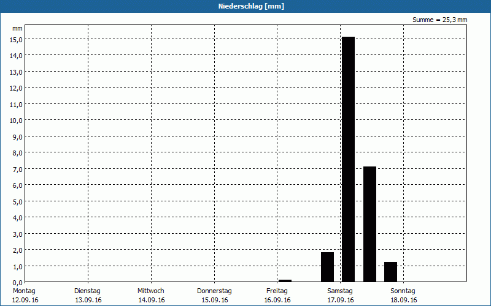Click the '14,0' y-axis value

[x=16, y=56]
